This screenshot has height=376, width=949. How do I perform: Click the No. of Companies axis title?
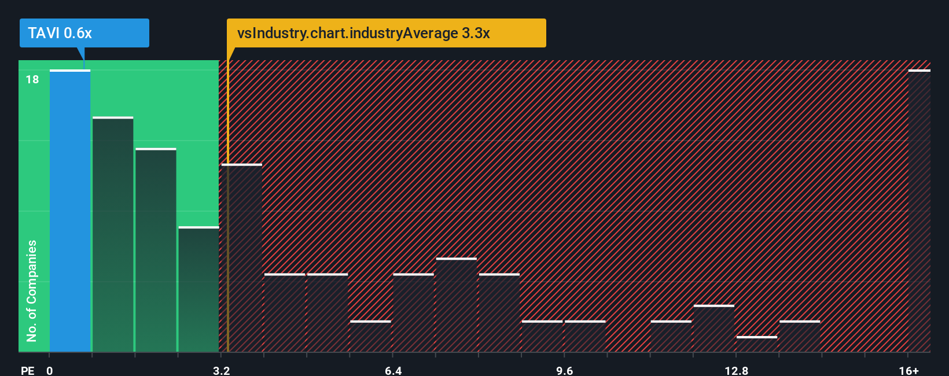click(31, 291)
